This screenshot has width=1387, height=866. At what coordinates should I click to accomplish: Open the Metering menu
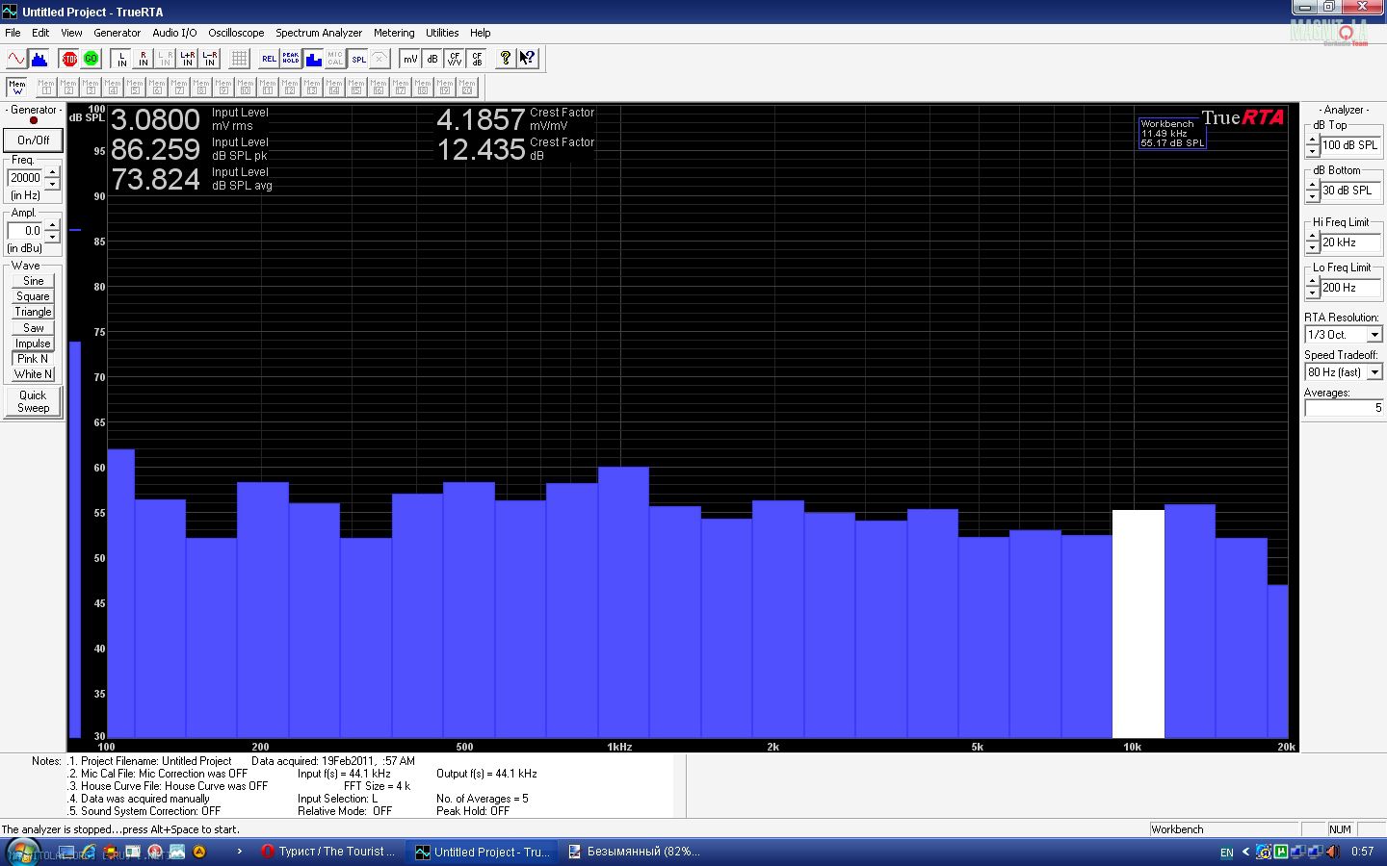click(x=394, y=33)
